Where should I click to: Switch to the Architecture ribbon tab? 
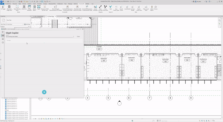[8, 4]
